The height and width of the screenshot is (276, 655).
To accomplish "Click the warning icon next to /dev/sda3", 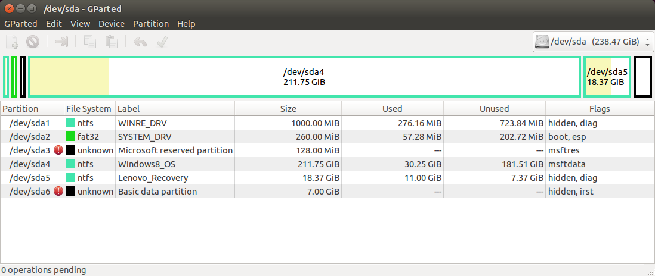I will (58, 150).
